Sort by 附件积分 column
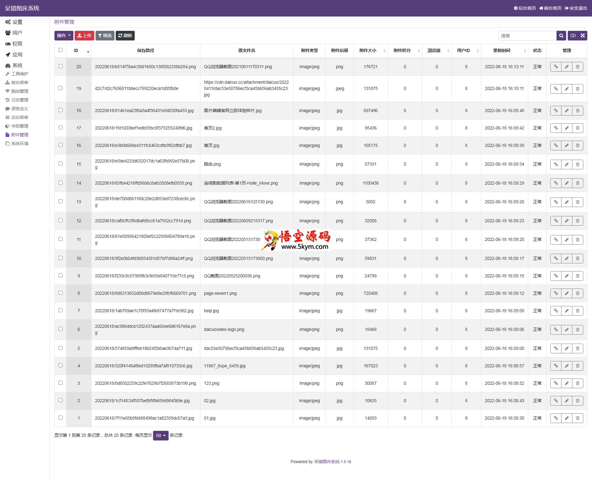The height and width of the screenshot is (480, 592). 405,50
